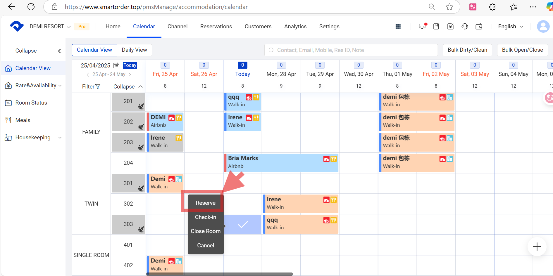
Task: Click the user profile avatar
Action: (543, 27)
